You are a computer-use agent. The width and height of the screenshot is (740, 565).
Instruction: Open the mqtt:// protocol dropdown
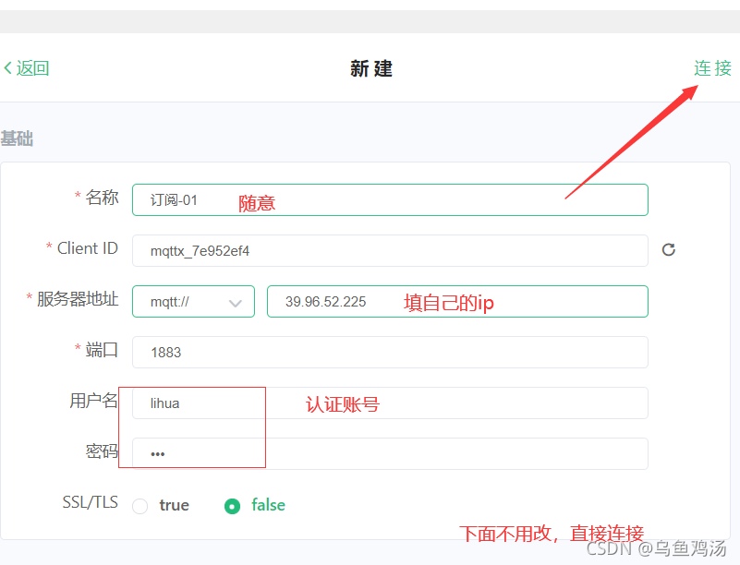click(193, 301)
